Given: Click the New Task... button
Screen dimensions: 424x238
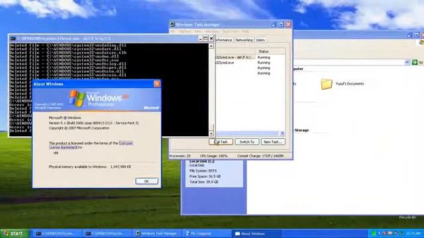Looking at the screenshot, I should click(273, 141).
